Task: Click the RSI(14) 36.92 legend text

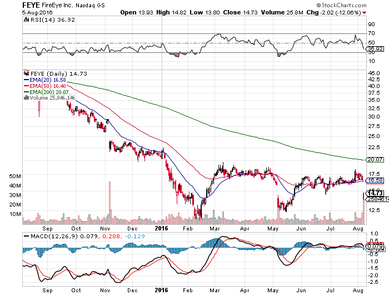Action: tap(53, 20)
